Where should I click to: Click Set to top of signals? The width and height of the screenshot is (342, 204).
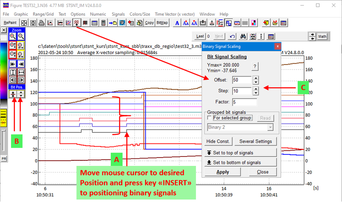(x=241, y=153)
